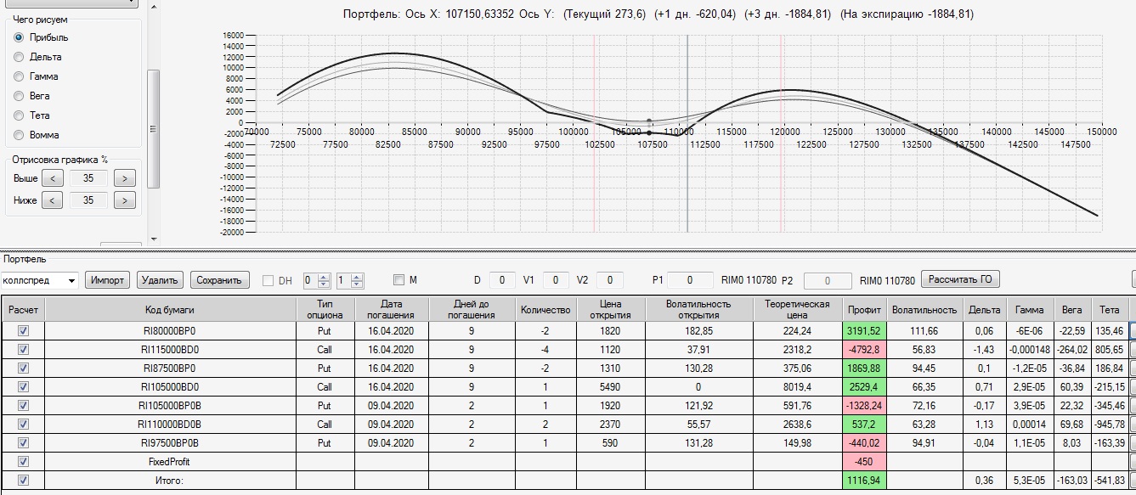Image resolution: width=1136 pixels, height=495 pixels.
Task: Uncheck Расчет for RI80000BP0 row
Action: coord(23,331)
